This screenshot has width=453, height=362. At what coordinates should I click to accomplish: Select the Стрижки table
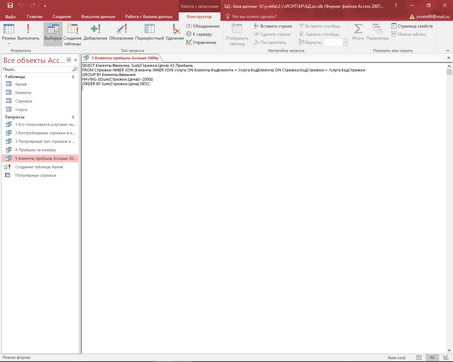click(x=40, y=101)
